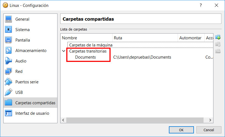Close the Configuración dialog
This screenshot has height=137, width=225.
click(216, 5)
